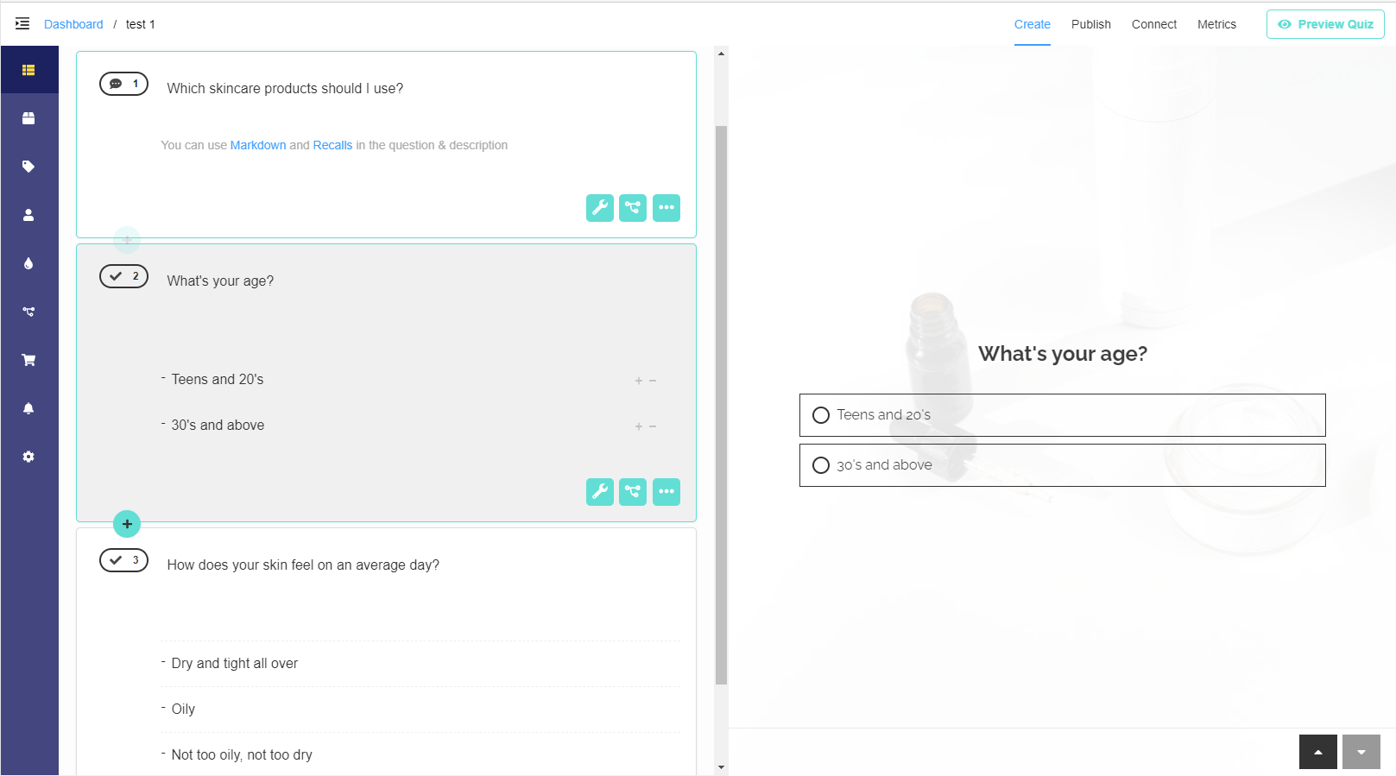Open the box/products sidebar icon
This screenshot has height=776, width=1396.
(x=28, y=118)
